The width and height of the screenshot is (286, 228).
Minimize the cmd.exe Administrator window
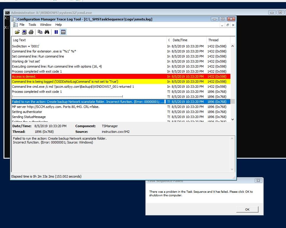coord(272,12)
